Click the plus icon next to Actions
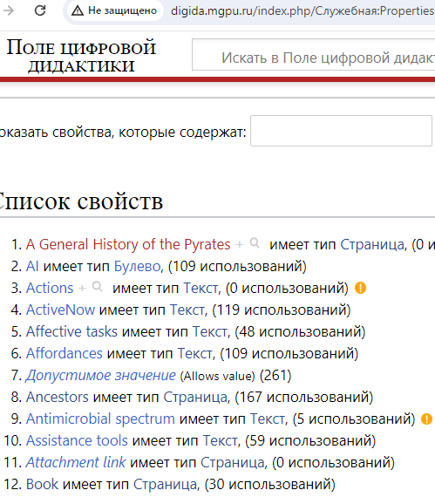The width and height of the screenshot is (435, 497). tap(82, 289)
